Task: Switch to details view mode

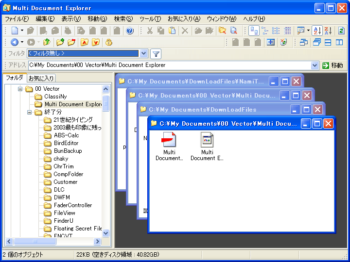Action: 287,31
